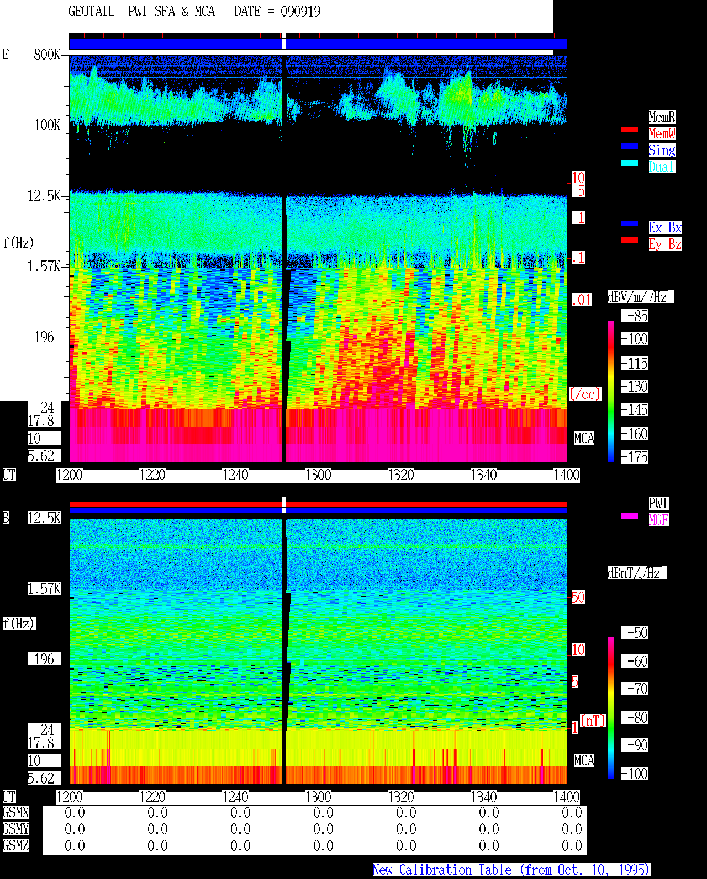Screen dimensions: 707x879
Task: Click the PWI legend label
Action: pyautogui.click(x=658, y=503)
